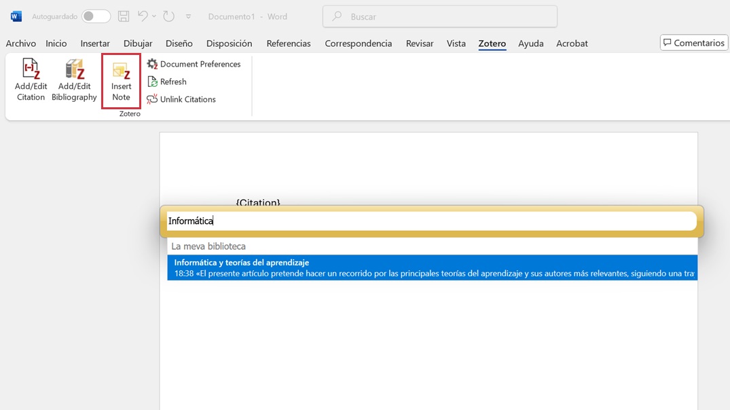This screenshot has height=410, width=730.
Task: Click the Save disk icon
Action: tap(124, 16)
